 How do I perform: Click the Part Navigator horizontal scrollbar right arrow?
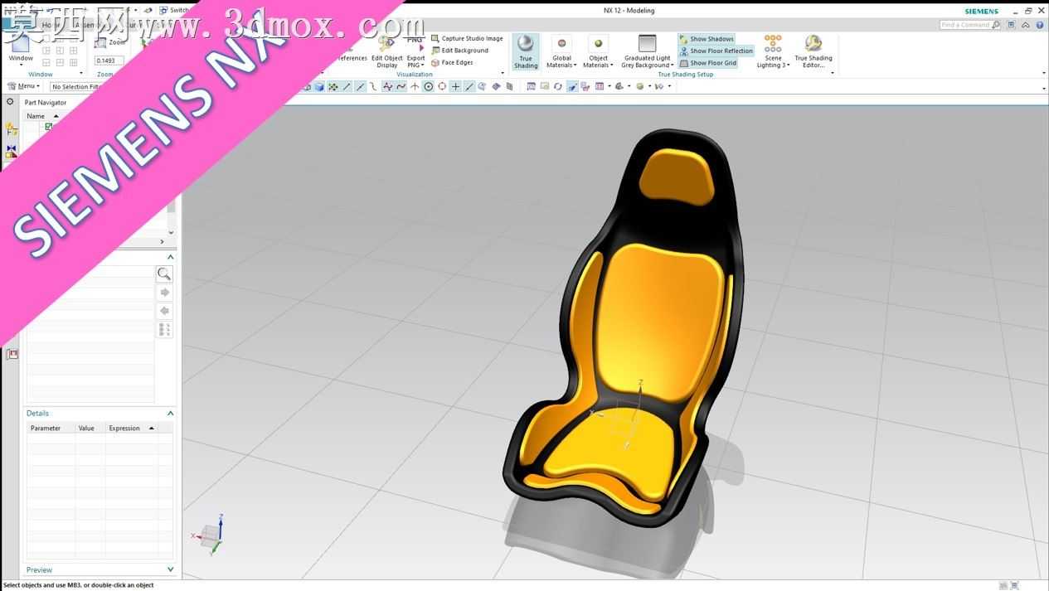tap(162, 241)
